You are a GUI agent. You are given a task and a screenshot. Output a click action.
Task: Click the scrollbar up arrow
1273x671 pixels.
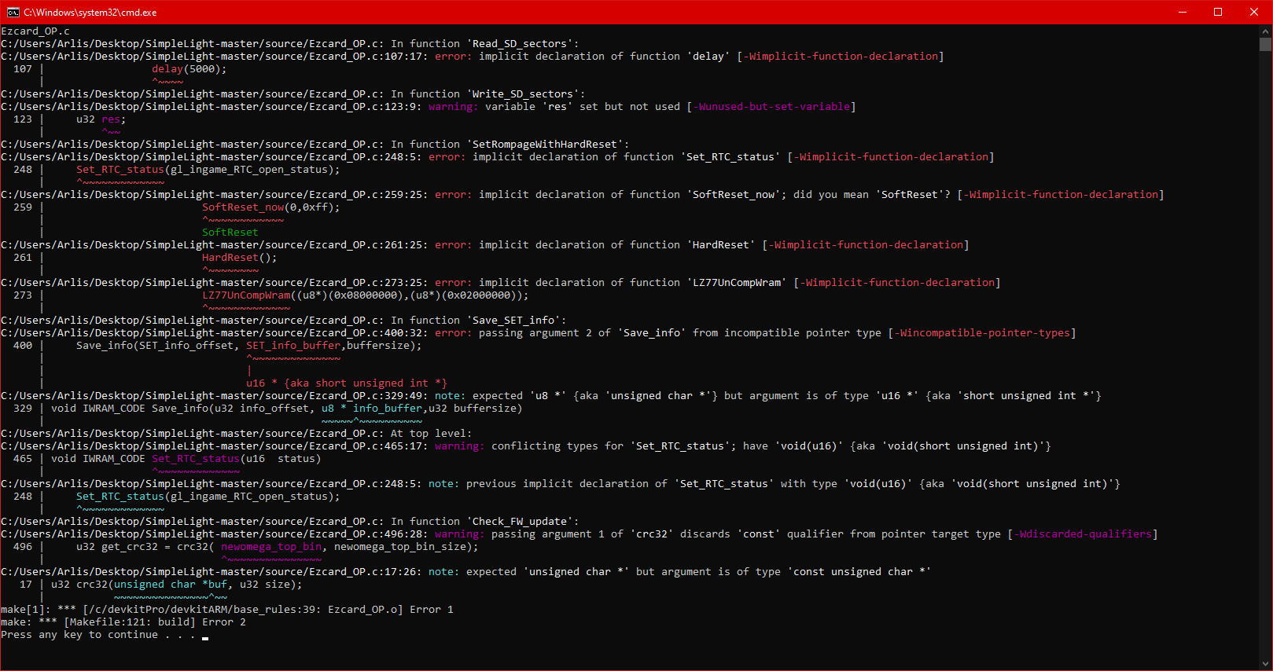[x=1265, y=31]
